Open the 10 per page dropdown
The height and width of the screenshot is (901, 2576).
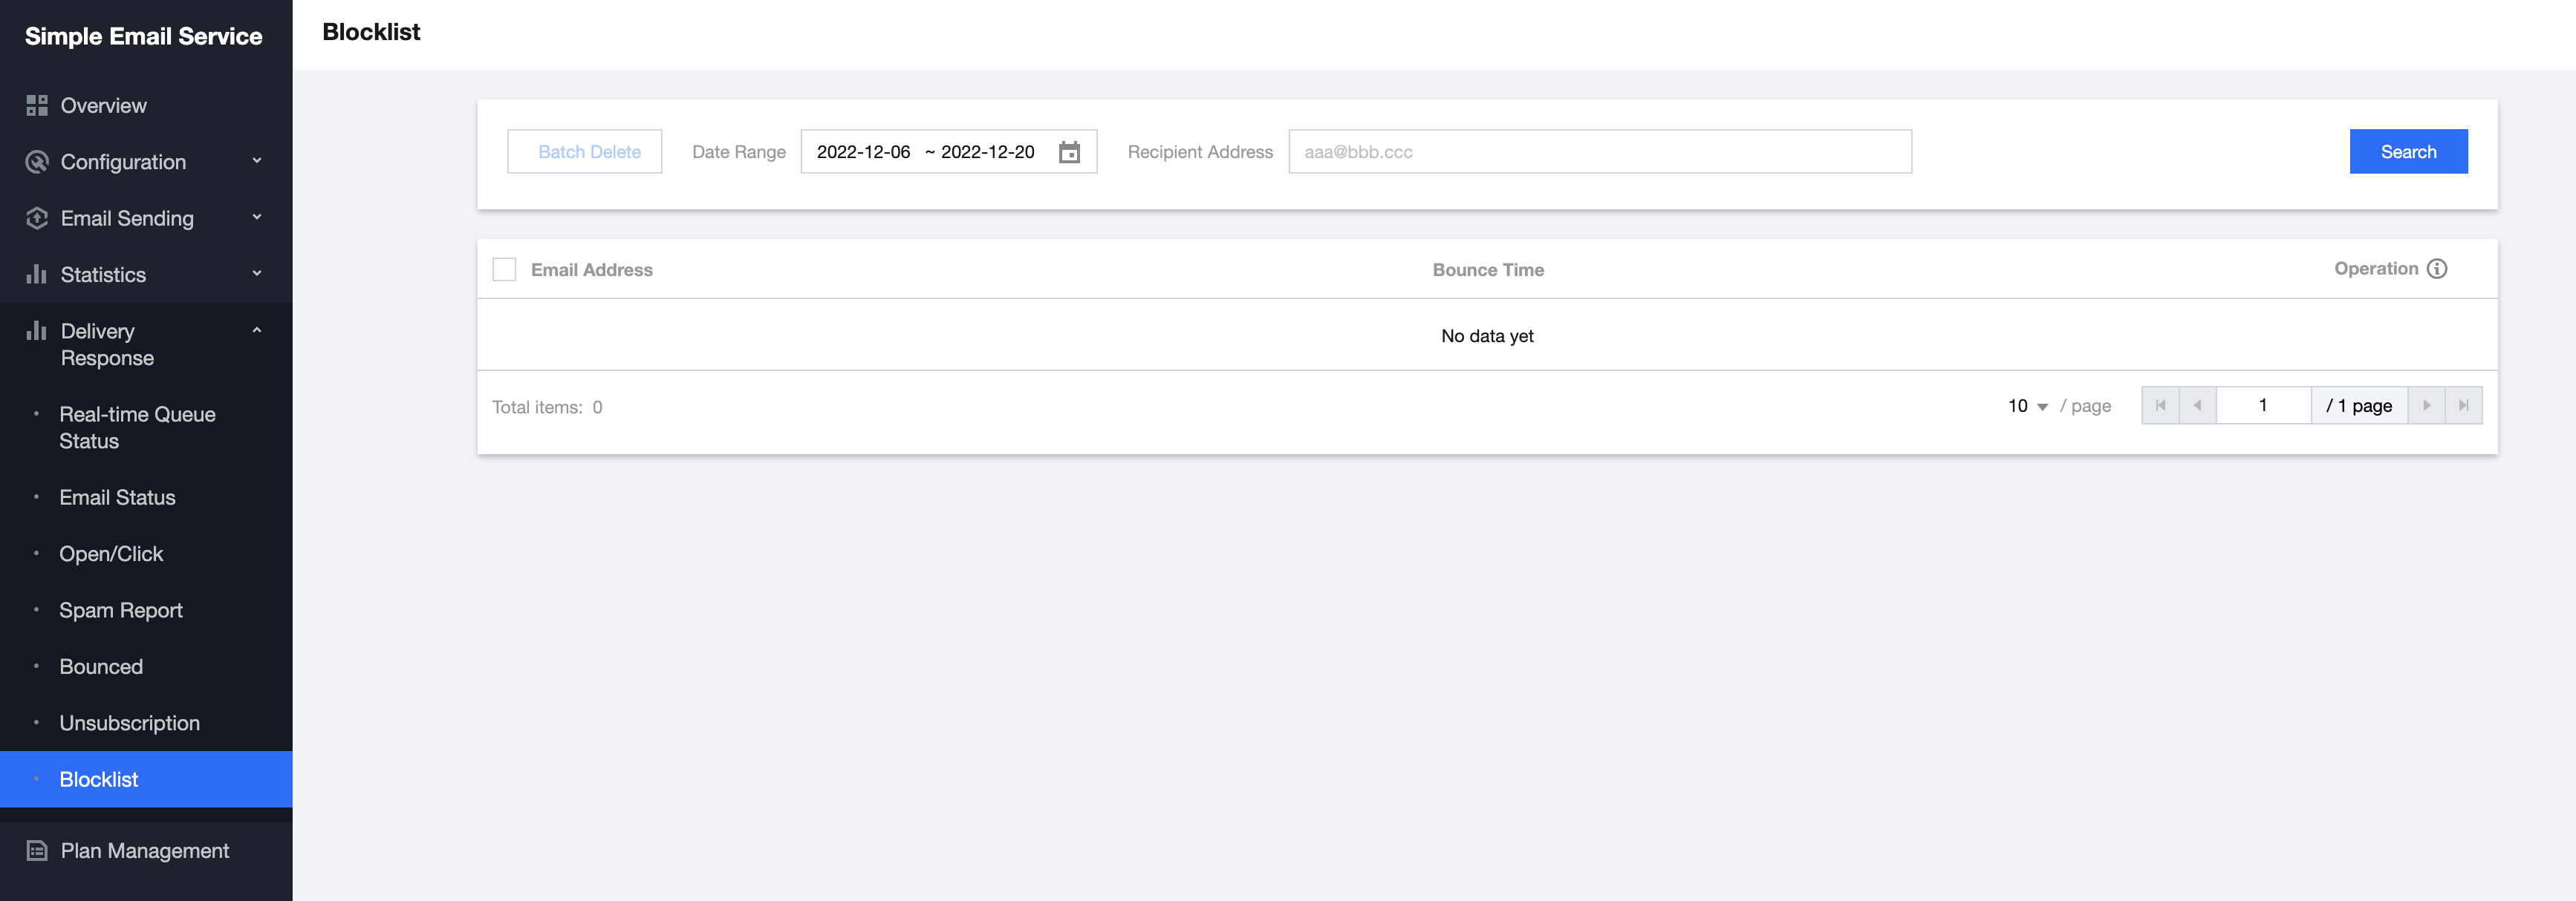click(2027, 405)
